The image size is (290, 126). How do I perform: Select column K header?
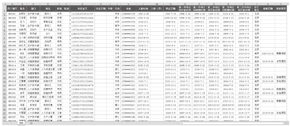(x=128, y=4)
